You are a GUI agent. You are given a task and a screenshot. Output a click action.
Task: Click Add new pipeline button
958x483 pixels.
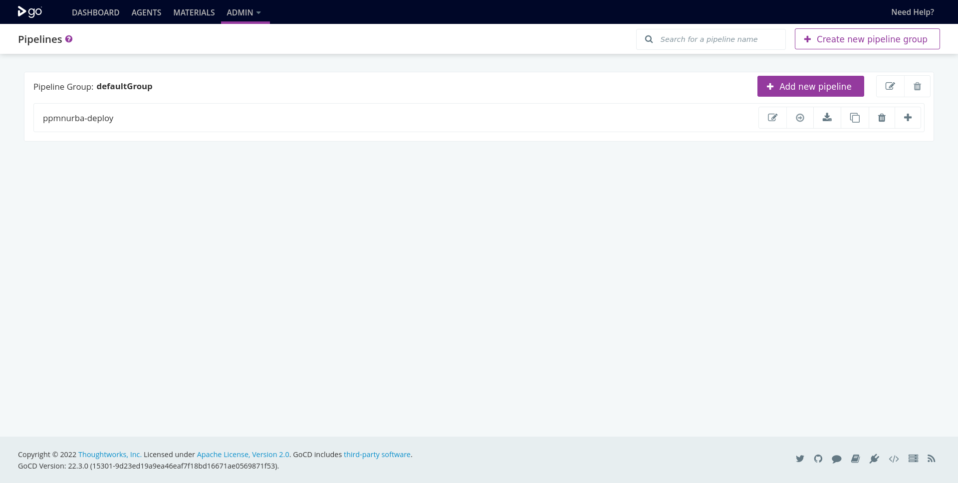pos(810,86)
